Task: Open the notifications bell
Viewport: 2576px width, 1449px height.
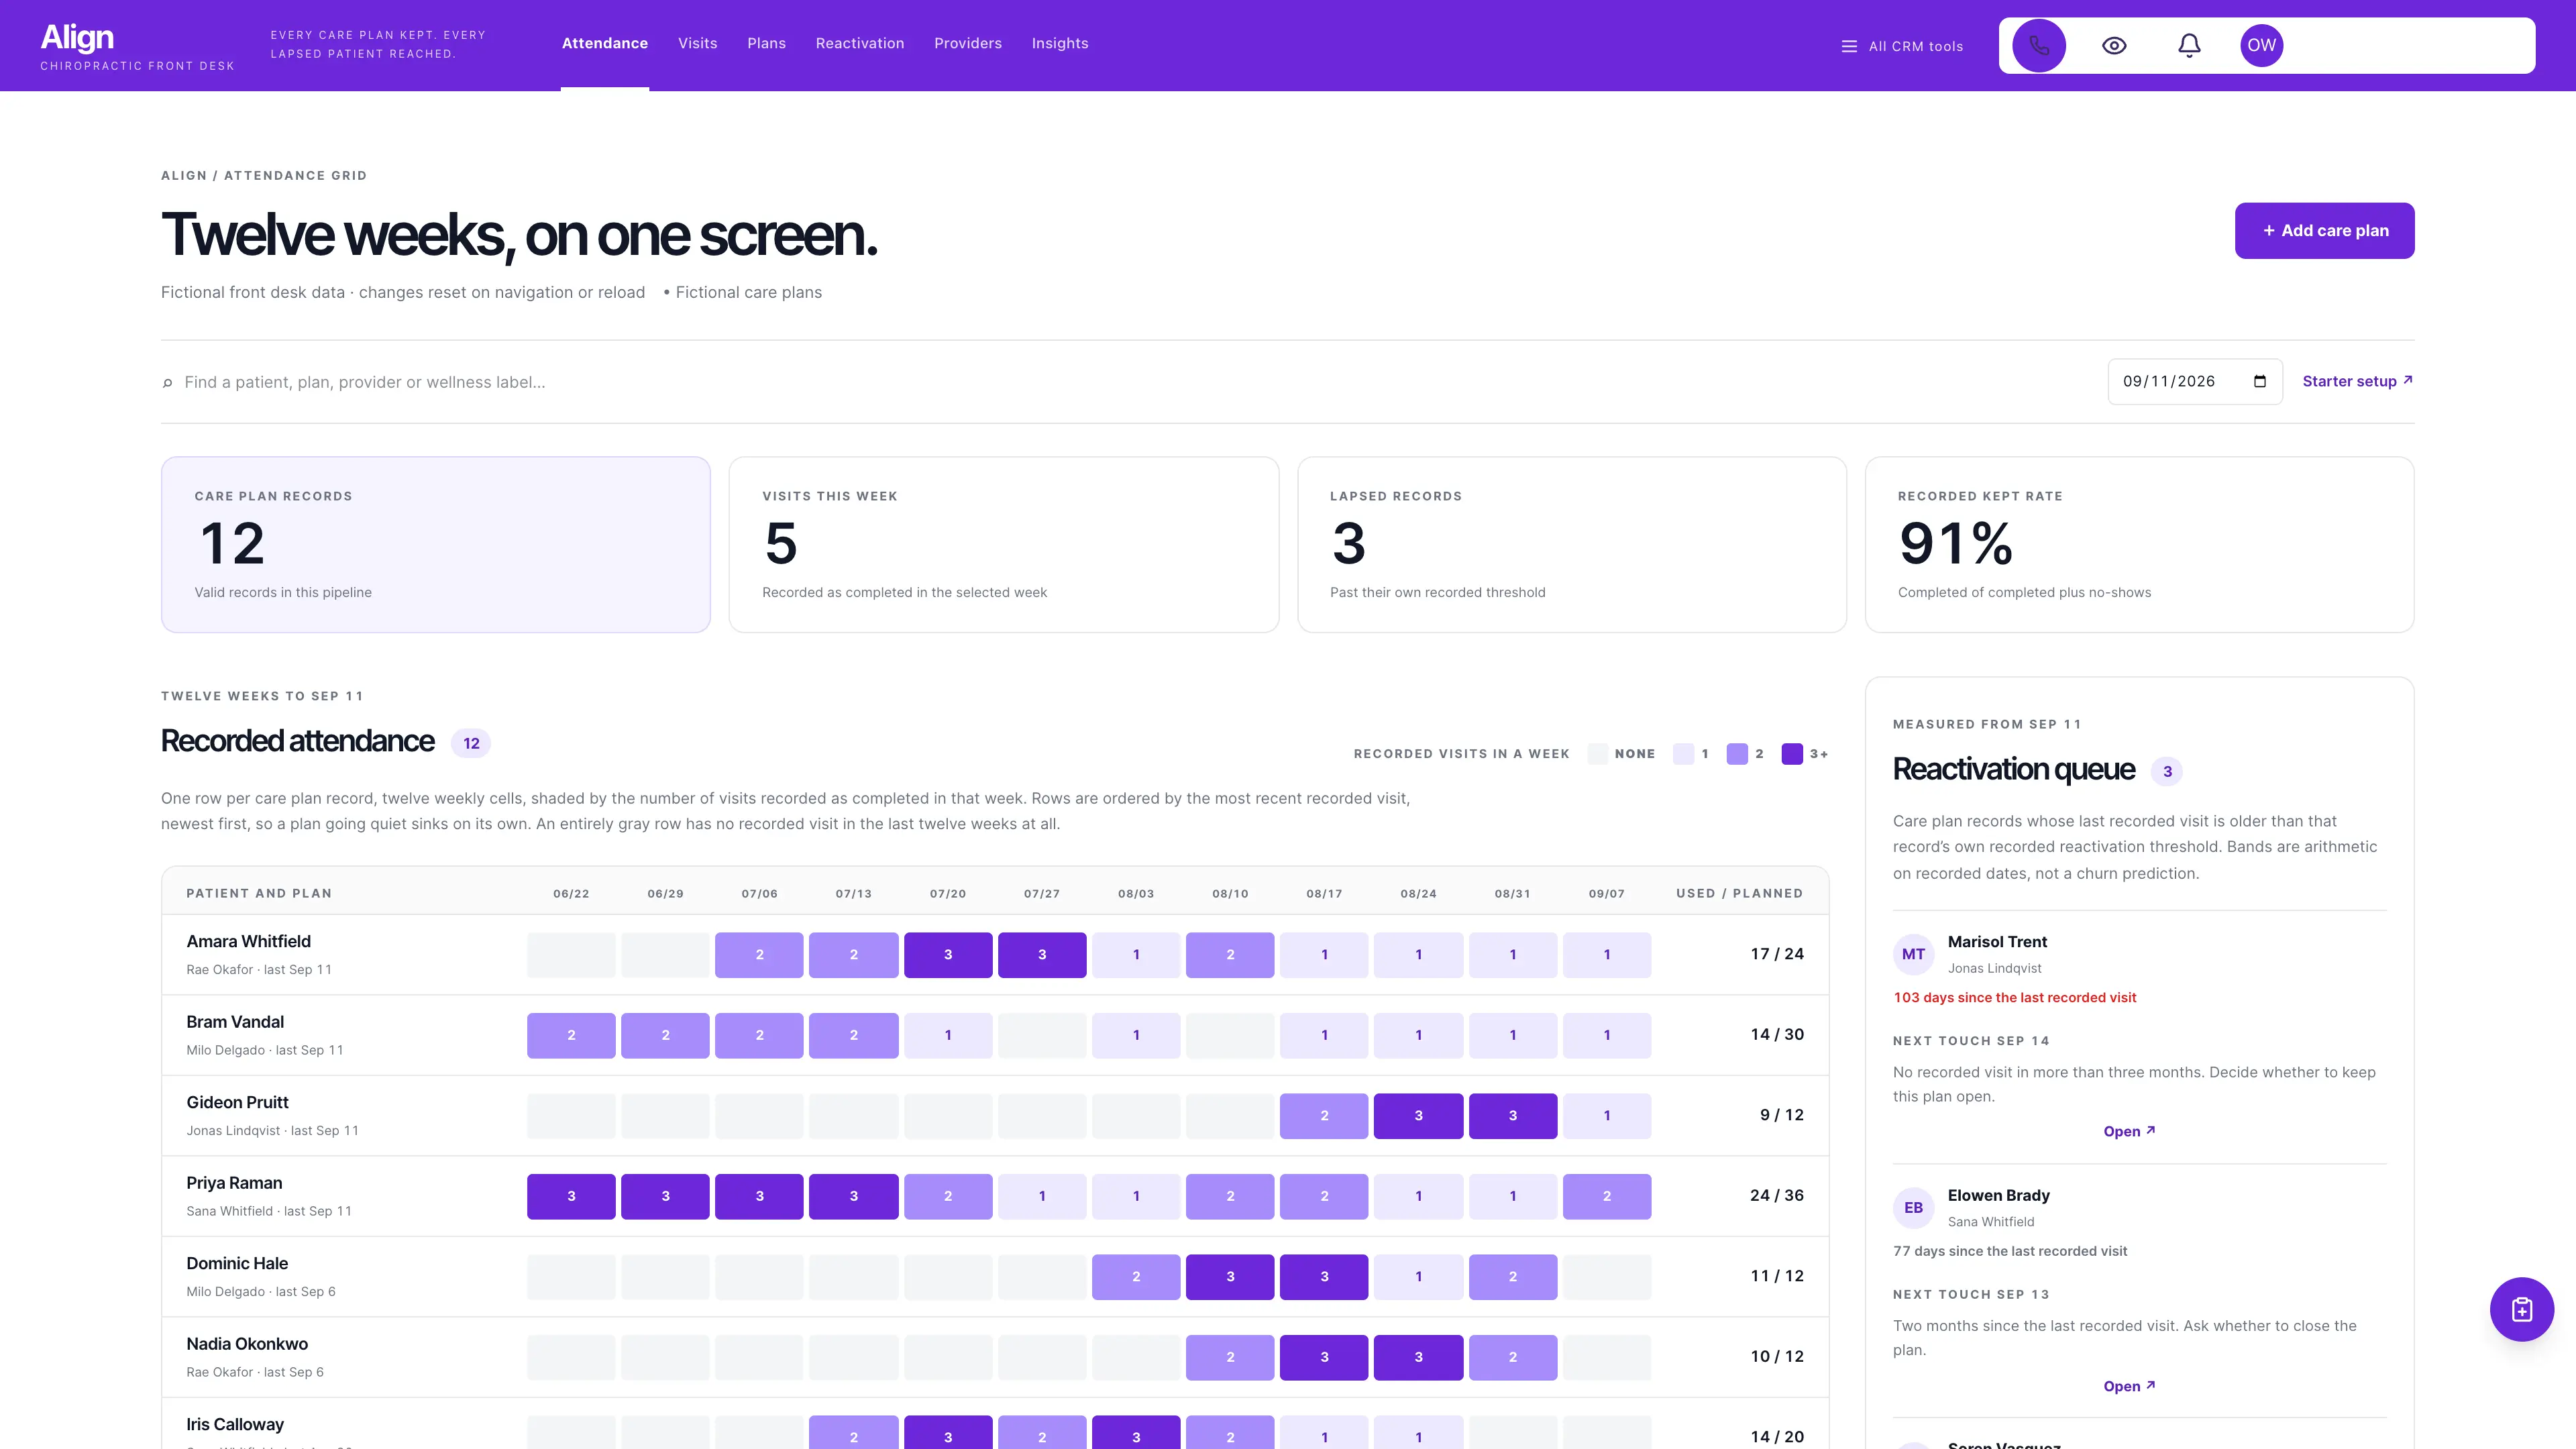Action: coord(2189,45)
